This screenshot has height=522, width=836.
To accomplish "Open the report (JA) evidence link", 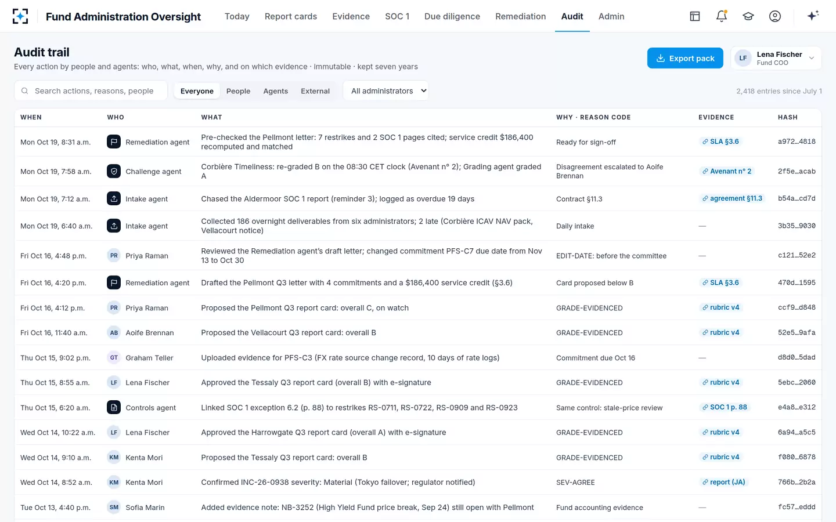I will click(x=723, y=482).
